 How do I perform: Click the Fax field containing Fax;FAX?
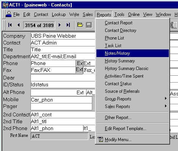click(53, 70)
